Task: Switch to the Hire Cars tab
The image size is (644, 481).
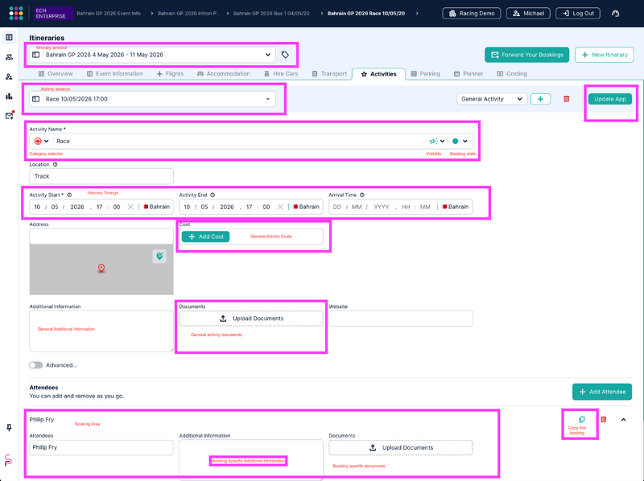Action: [281, 74]
